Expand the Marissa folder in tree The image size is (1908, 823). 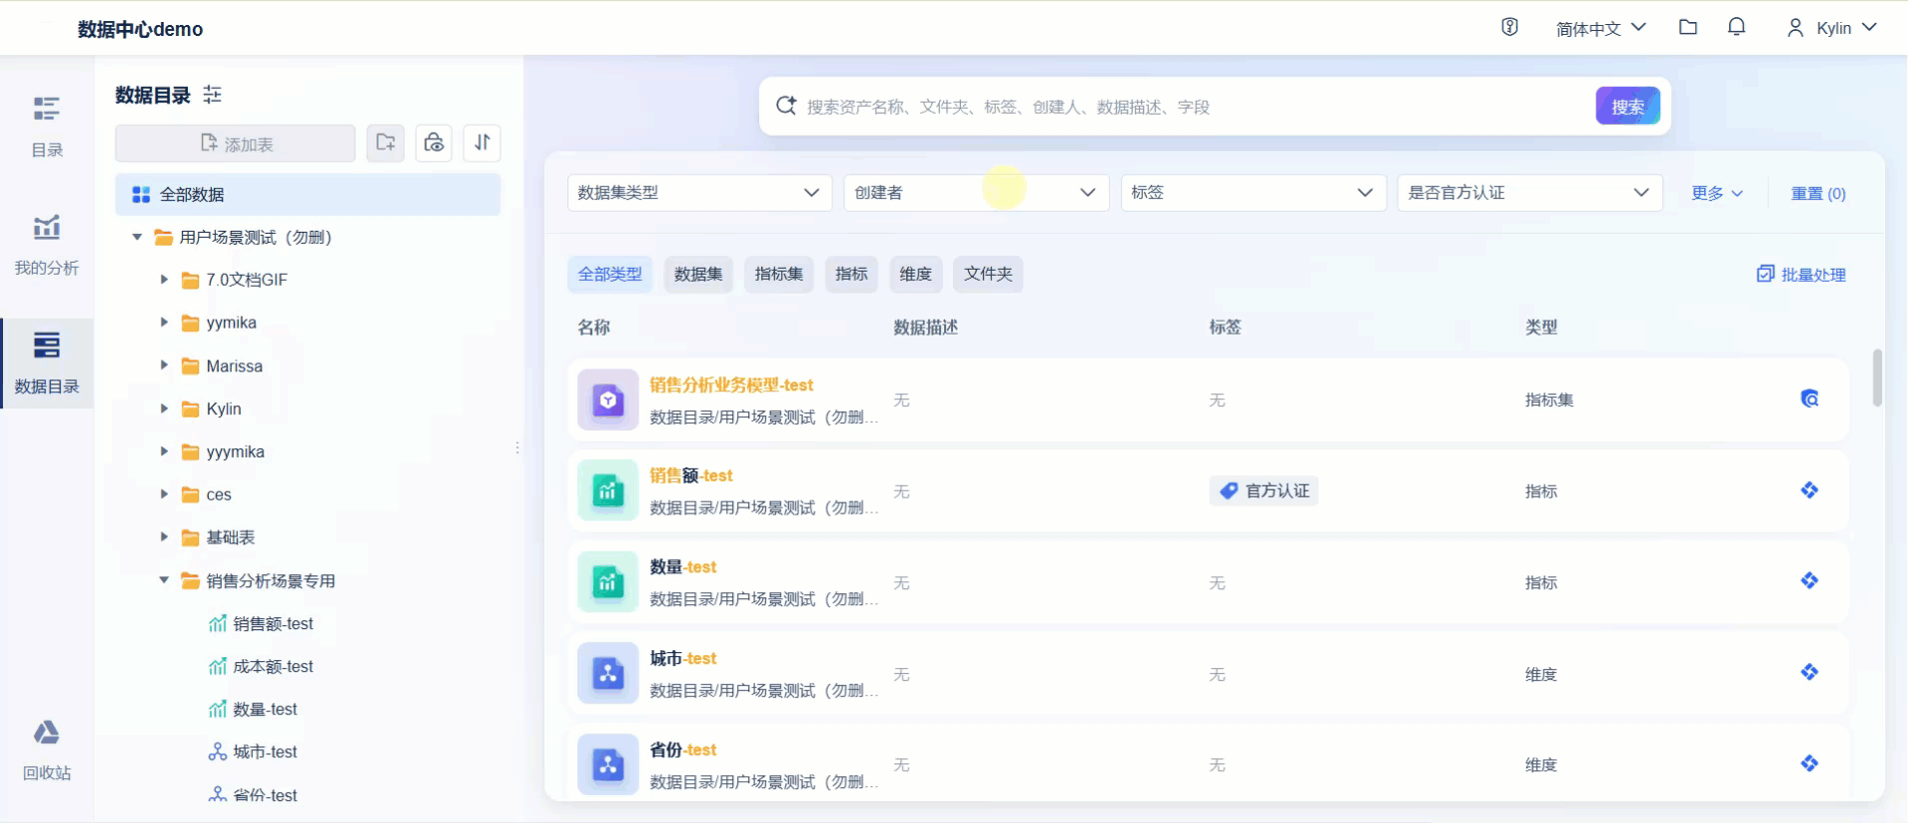[164, 366]
